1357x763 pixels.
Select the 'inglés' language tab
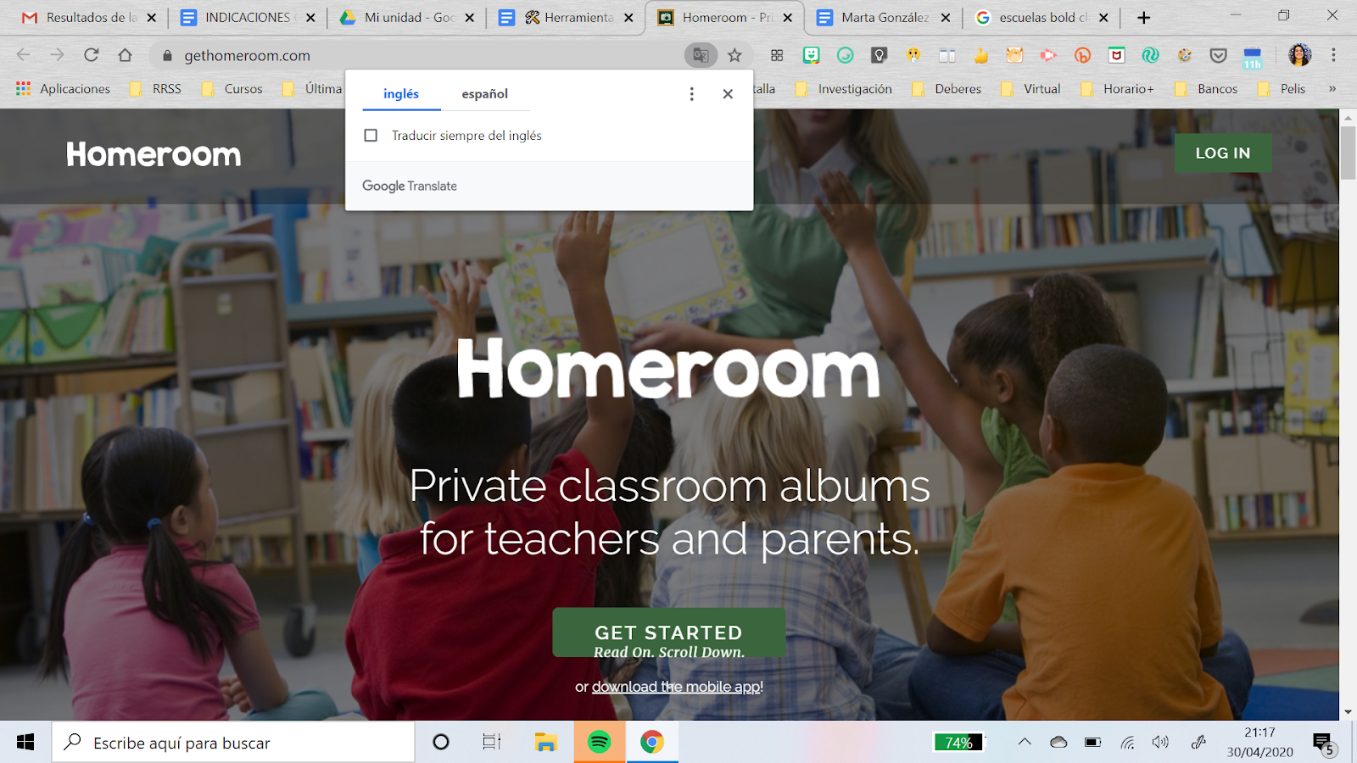point(401,93)
